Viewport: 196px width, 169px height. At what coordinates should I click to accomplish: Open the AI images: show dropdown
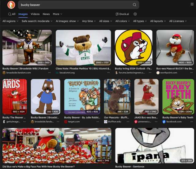pyautogui.click(x=67, y=21)
